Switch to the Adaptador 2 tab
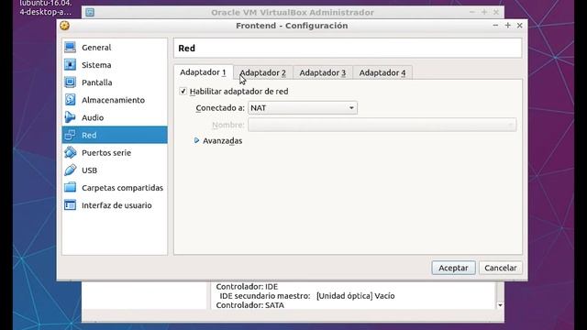 [263, 73]
